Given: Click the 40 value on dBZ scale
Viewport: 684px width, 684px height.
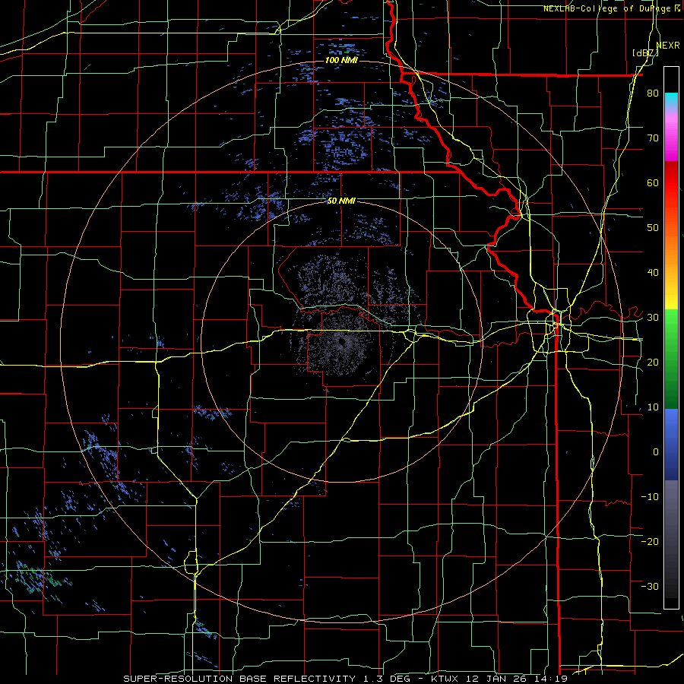Looking at the screenshot, I should pos(653,273).
